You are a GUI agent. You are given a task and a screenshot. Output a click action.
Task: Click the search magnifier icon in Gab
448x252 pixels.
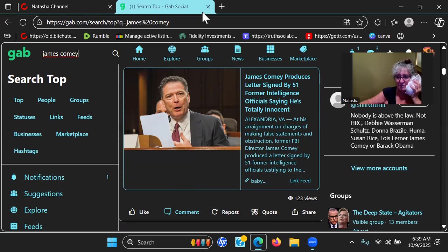[116, 54]
